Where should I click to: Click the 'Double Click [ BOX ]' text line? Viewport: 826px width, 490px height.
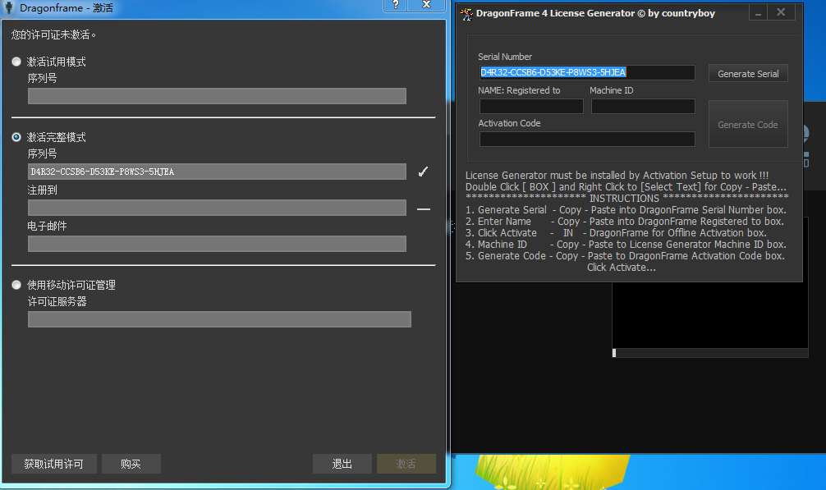pyautogui.click(x=626, y=187)
